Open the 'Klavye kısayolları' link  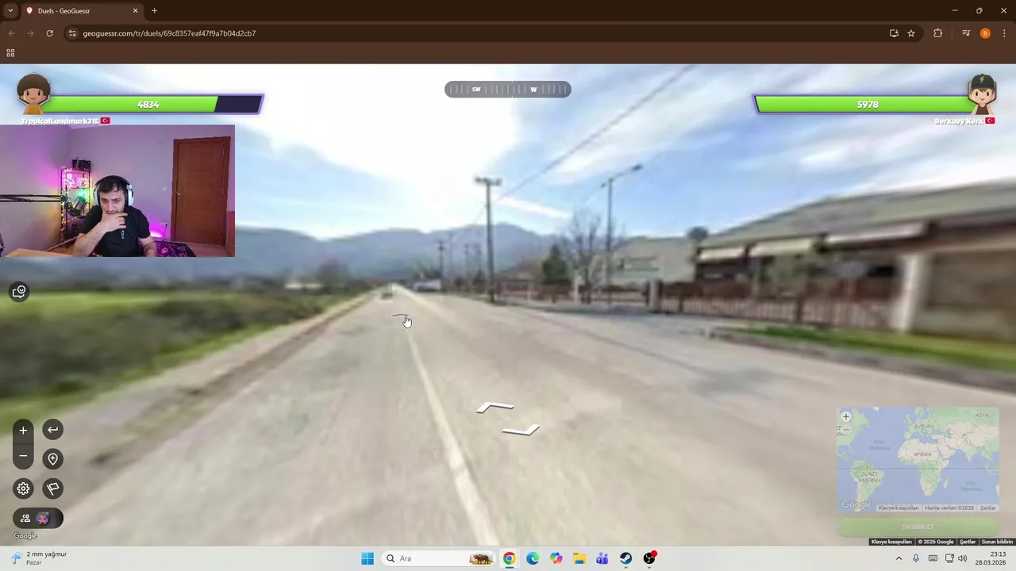coord(891,542)
